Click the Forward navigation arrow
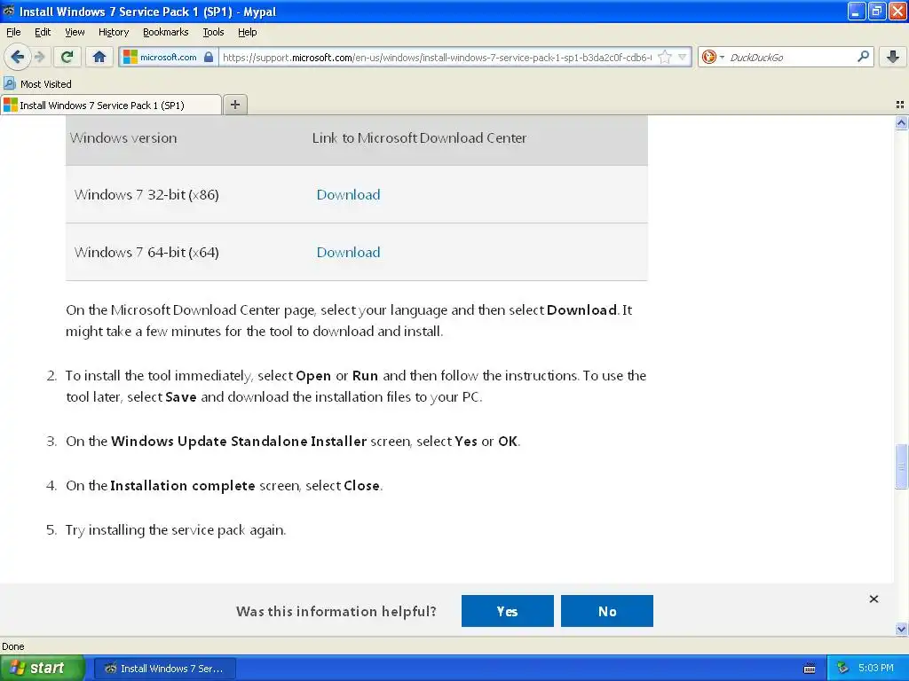 [x=39, y=57]
